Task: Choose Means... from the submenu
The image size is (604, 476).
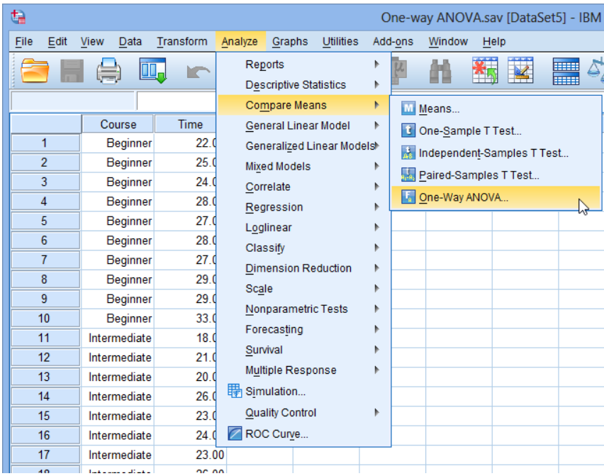Action: click(496, 109)
